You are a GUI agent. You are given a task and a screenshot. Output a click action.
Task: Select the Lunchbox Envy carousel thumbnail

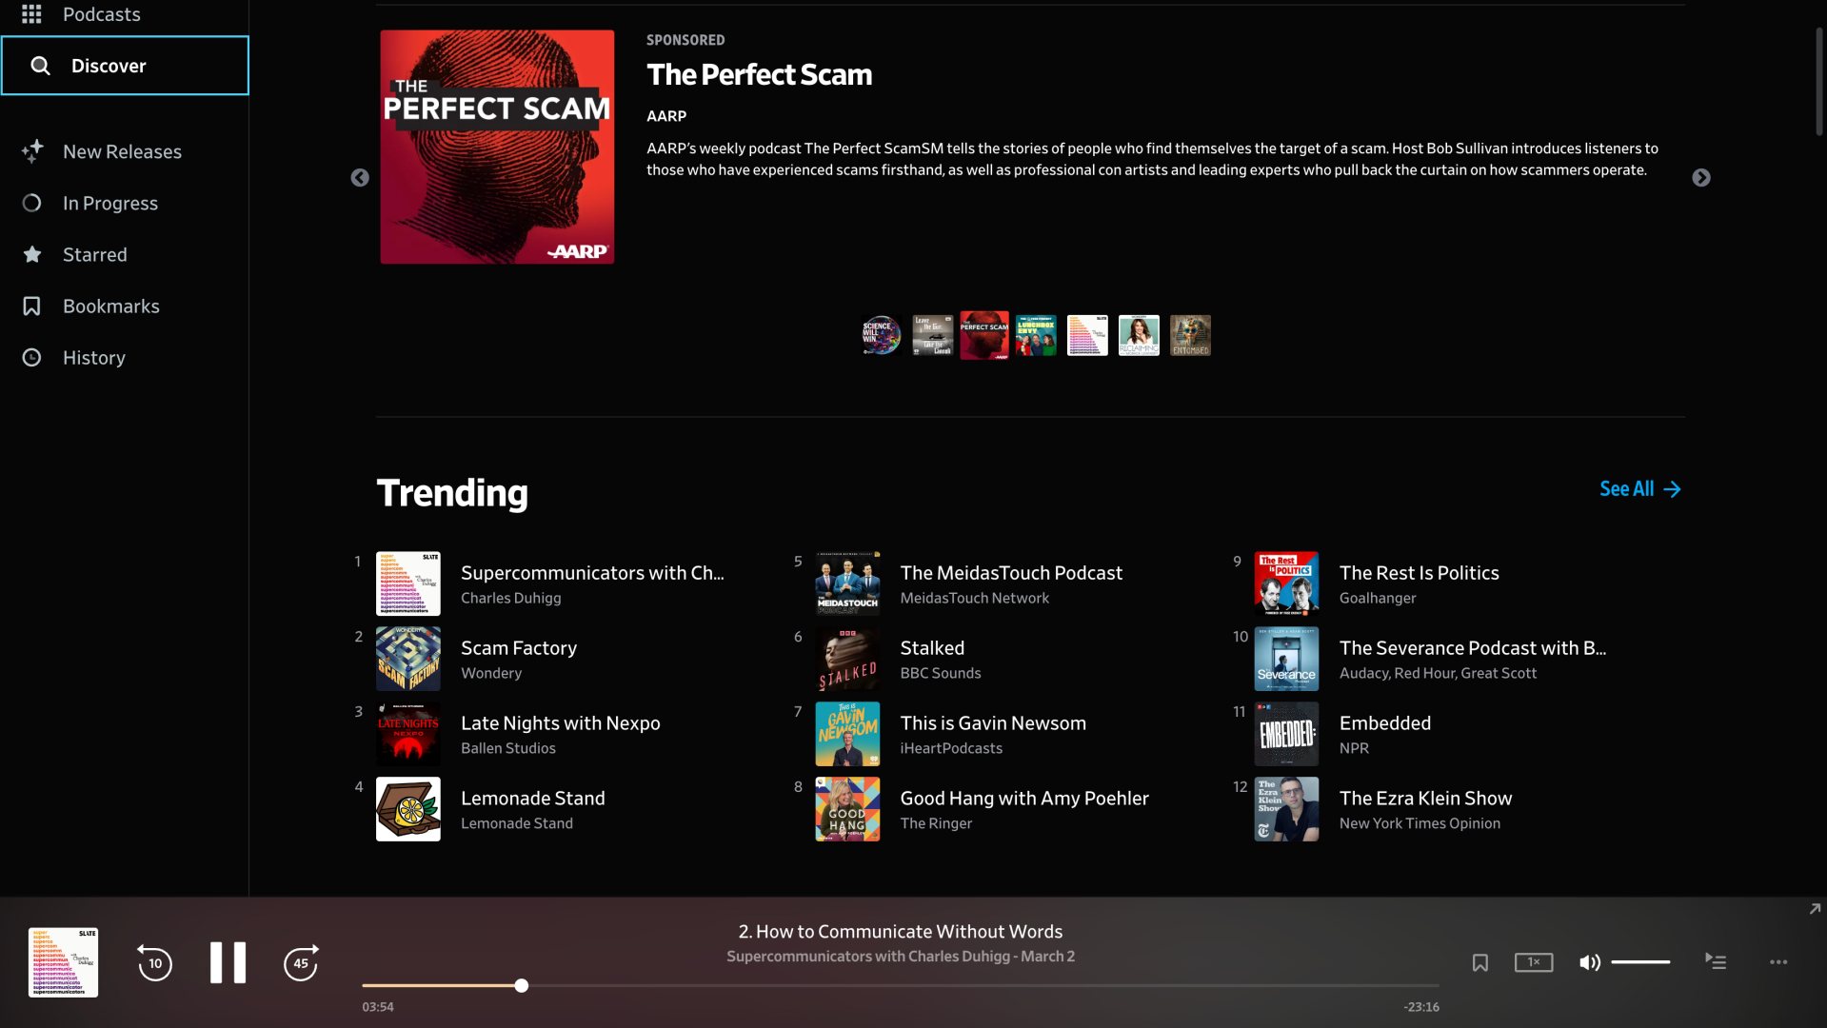[1036, 335]
